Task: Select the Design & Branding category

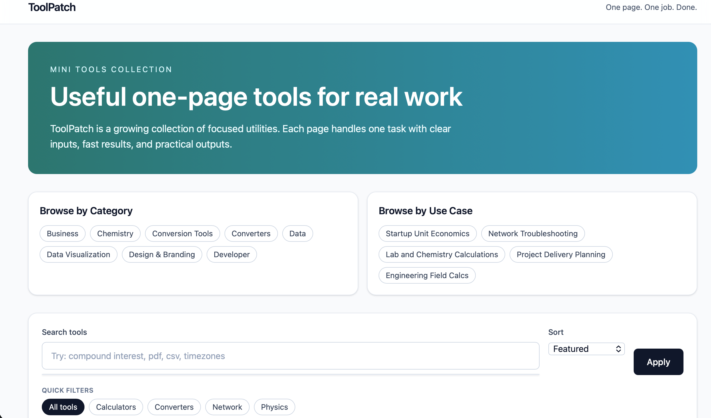Action: point(162,254)
